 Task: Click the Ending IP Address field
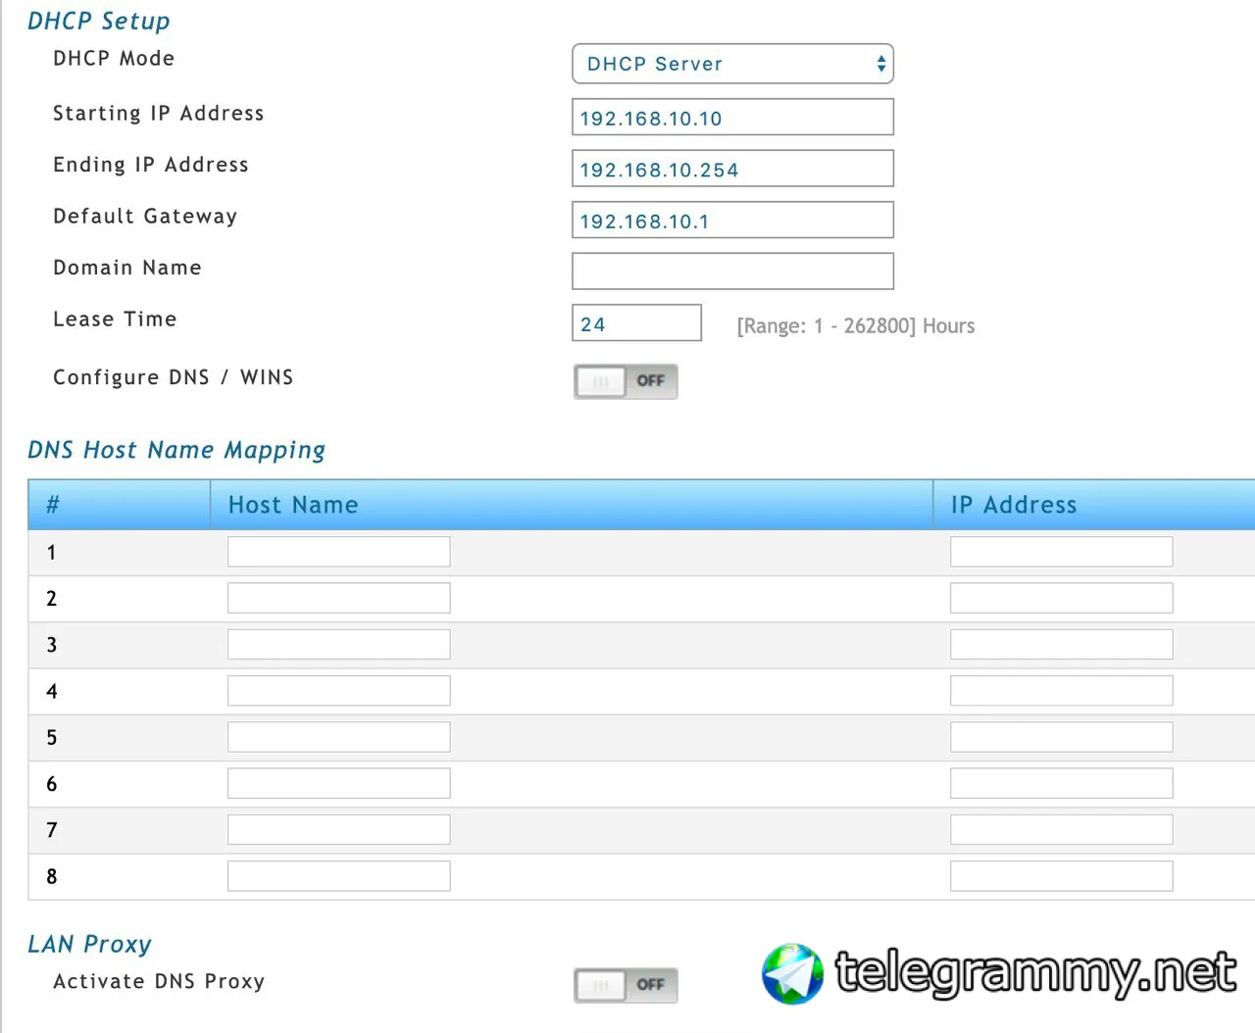(732, 169)
